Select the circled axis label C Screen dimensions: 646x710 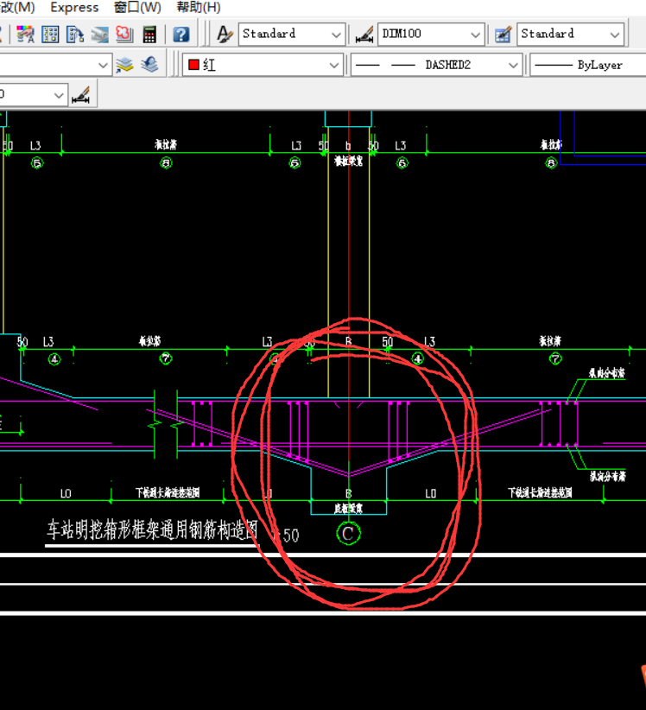pyautogui.click(x=348, y=534)
